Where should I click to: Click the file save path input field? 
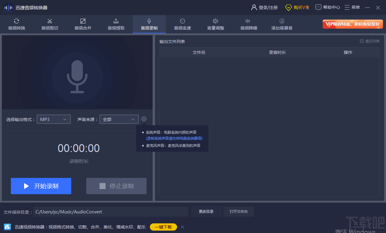(x=110, y=211)
